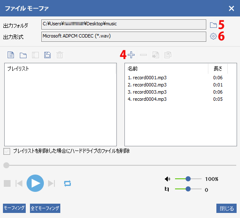
Task: Open playlist via folder icon in toolbar
Action: click(23, 55)
